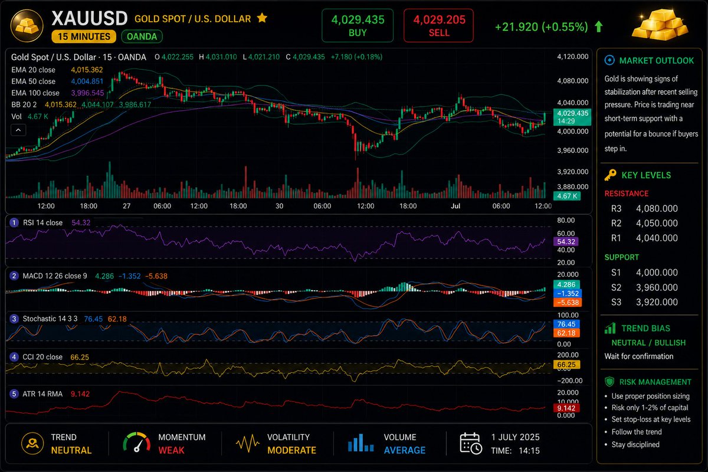
Task: Click the +21.920 (+0.55%) price change text
Action: click(541, 27)
